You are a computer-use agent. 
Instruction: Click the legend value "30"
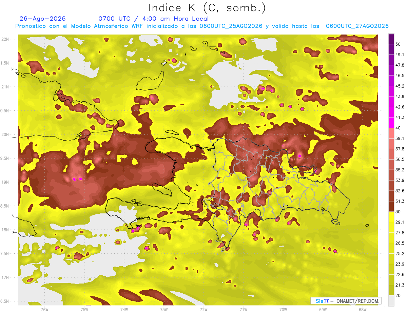coord(399,212)
